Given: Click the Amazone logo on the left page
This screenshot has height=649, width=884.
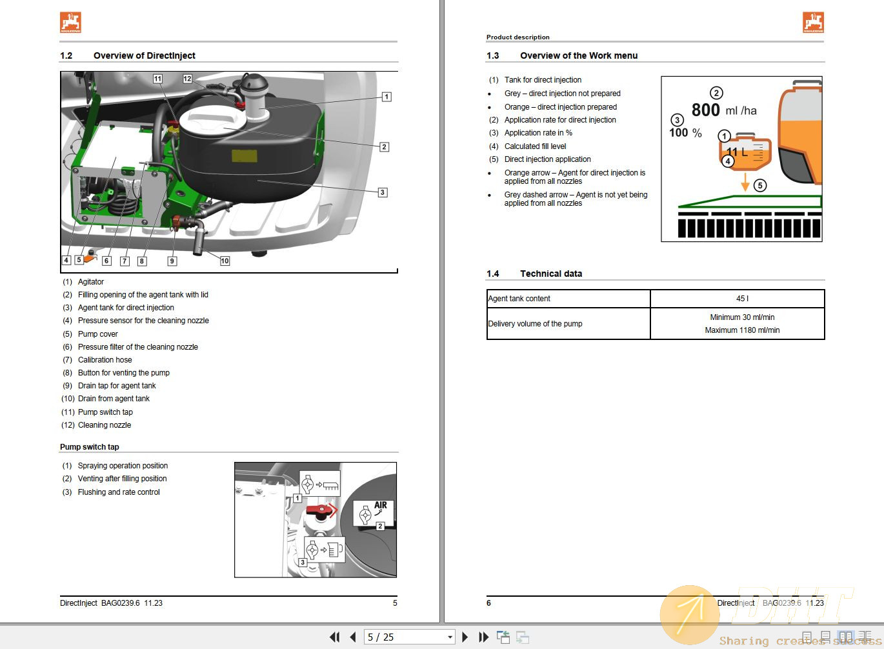Looking at the screenshot, I should pos(71,22).
